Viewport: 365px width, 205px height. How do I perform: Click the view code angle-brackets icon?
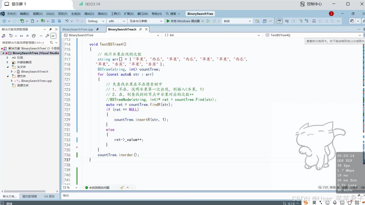coord(41,36)
